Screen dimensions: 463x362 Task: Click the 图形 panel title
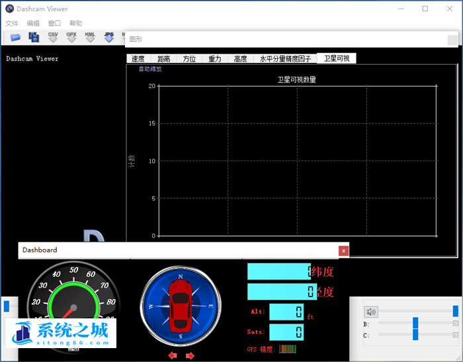[136, 39]
